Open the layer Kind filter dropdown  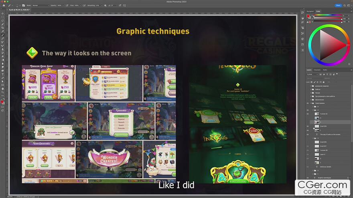[x=312, y=74]
